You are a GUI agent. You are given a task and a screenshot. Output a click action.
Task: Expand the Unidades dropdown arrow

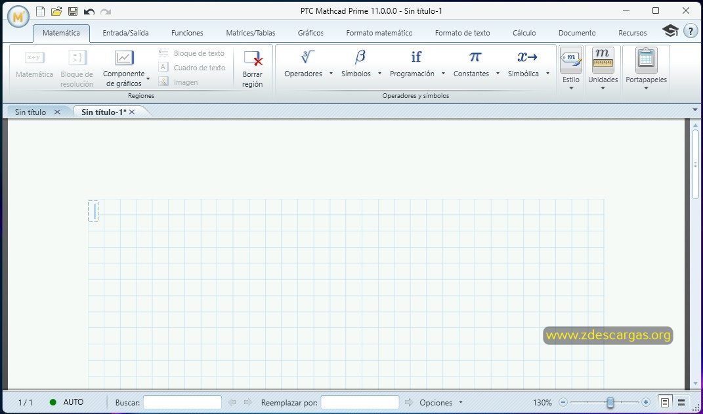tap(603, 88)
